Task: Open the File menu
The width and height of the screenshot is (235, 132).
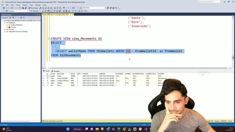Action: (x=2, y=5)
